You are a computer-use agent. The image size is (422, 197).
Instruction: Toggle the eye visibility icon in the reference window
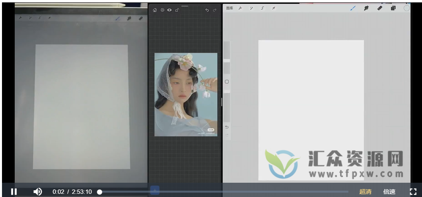pyautogui.click(x=169, y=10)
